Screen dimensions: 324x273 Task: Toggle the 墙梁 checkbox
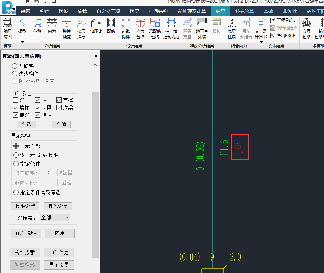click(x=38, y=108)
